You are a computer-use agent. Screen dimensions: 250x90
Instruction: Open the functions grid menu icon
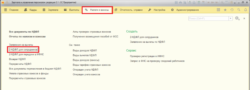218,10
